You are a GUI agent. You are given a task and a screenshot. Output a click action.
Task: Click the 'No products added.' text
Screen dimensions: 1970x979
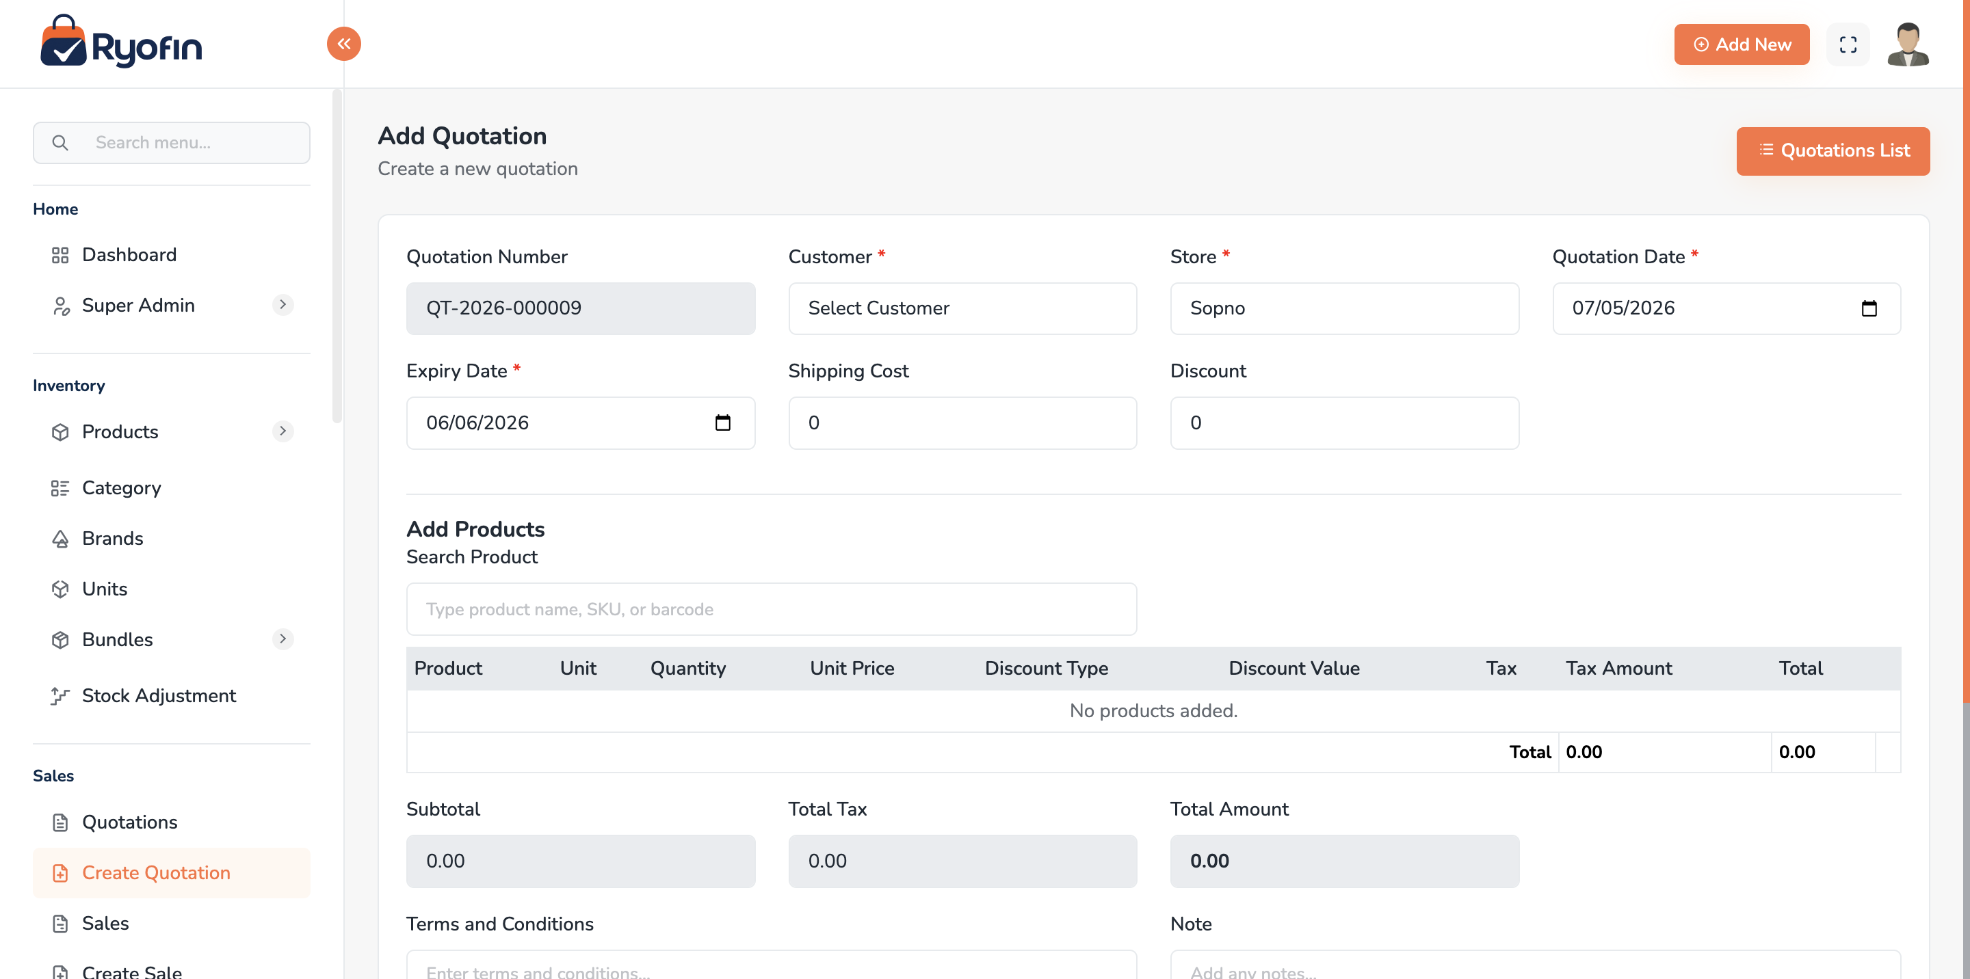[1153, 711]
